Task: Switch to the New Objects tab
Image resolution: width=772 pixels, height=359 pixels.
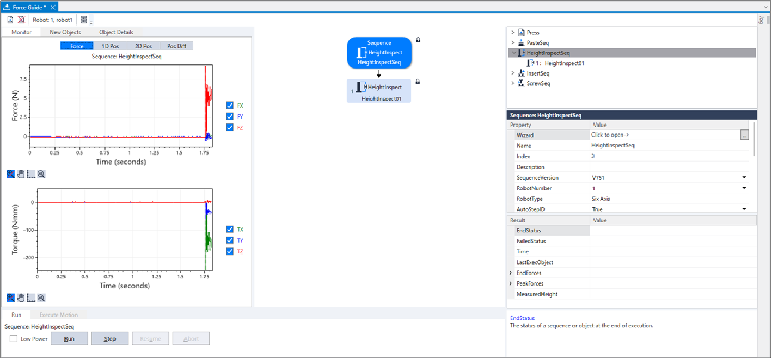Action: [x=65, y=32]
